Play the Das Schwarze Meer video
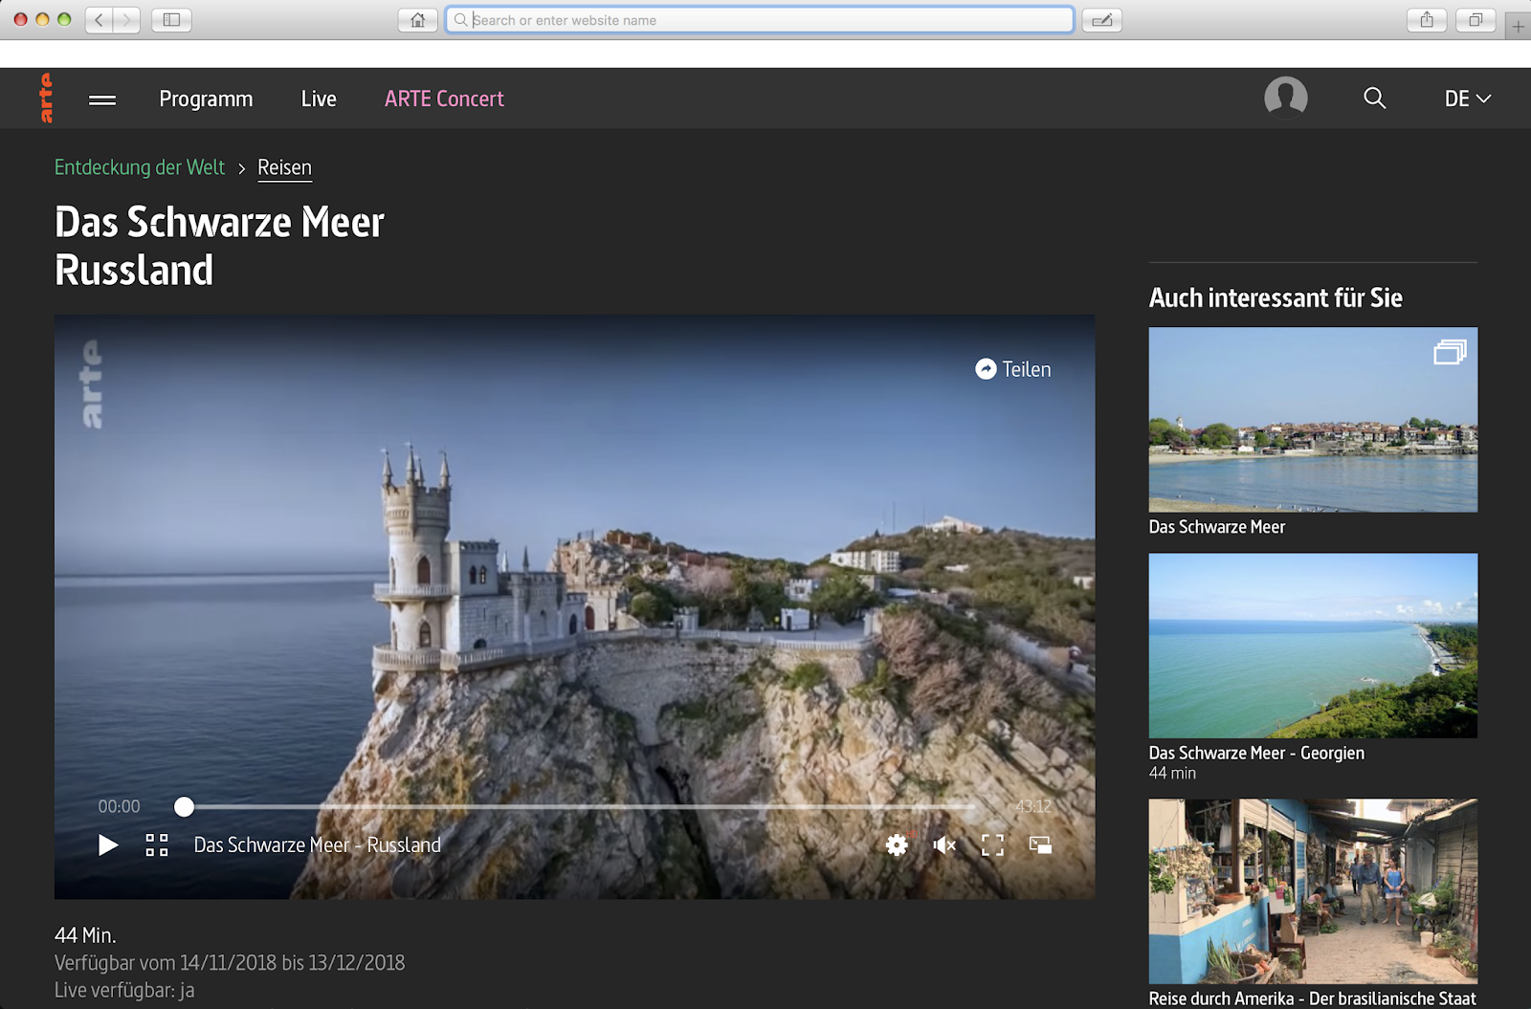Viewport: 1531px width, 1009px height. [x=108, y=845]
